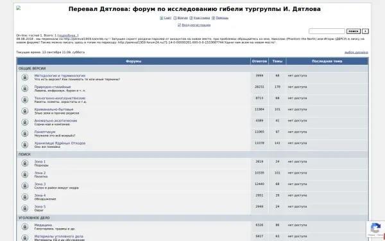Screen dimensions: 385x241
Task: Open the Хранилище Ядрёных Отходов forum
Action: 60,143
